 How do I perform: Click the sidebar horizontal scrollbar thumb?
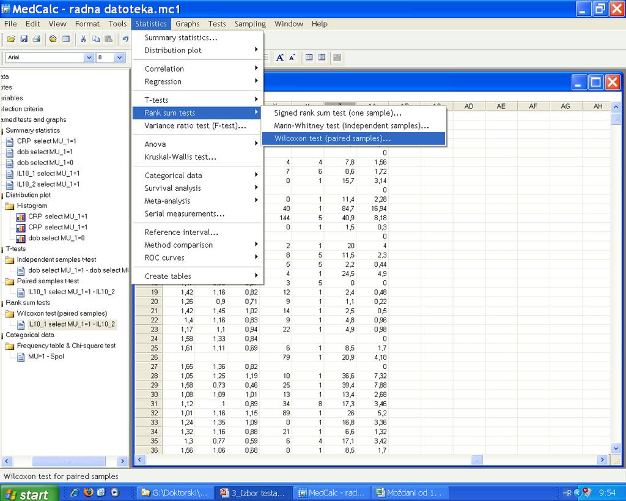point(68,461)
